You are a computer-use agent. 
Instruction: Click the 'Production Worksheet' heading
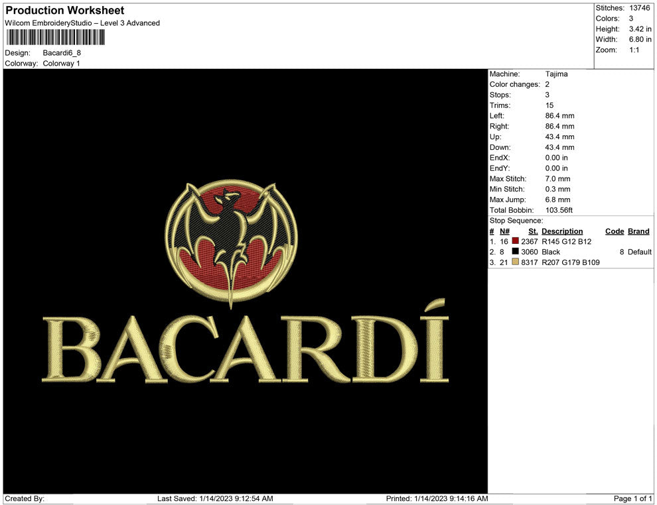[65, 11]
